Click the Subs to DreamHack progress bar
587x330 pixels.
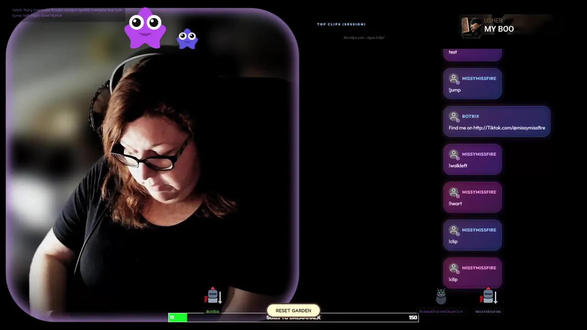pyautogui.click(x=293, y=318)
